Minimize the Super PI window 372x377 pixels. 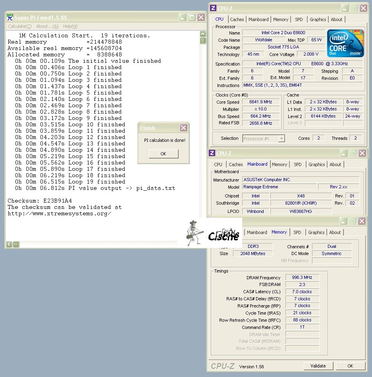[x=183, y=17]
